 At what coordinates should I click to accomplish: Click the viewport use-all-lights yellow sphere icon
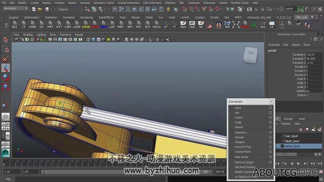(108, 40)
